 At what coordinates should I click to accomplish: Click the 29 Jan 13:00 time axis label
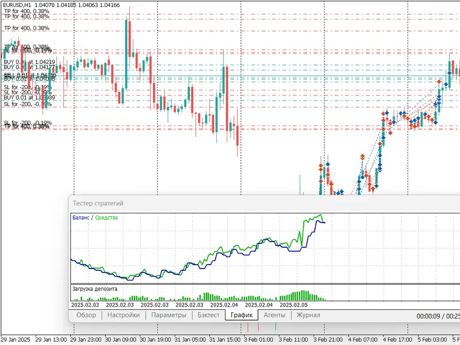51,340
